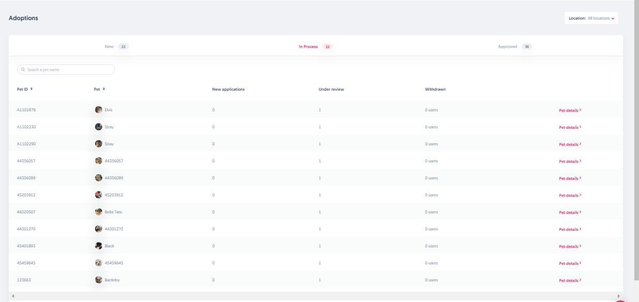The image size is (639, 302).
Task: Open Pet details for Bella Tate
Action: tap(570, 212)
